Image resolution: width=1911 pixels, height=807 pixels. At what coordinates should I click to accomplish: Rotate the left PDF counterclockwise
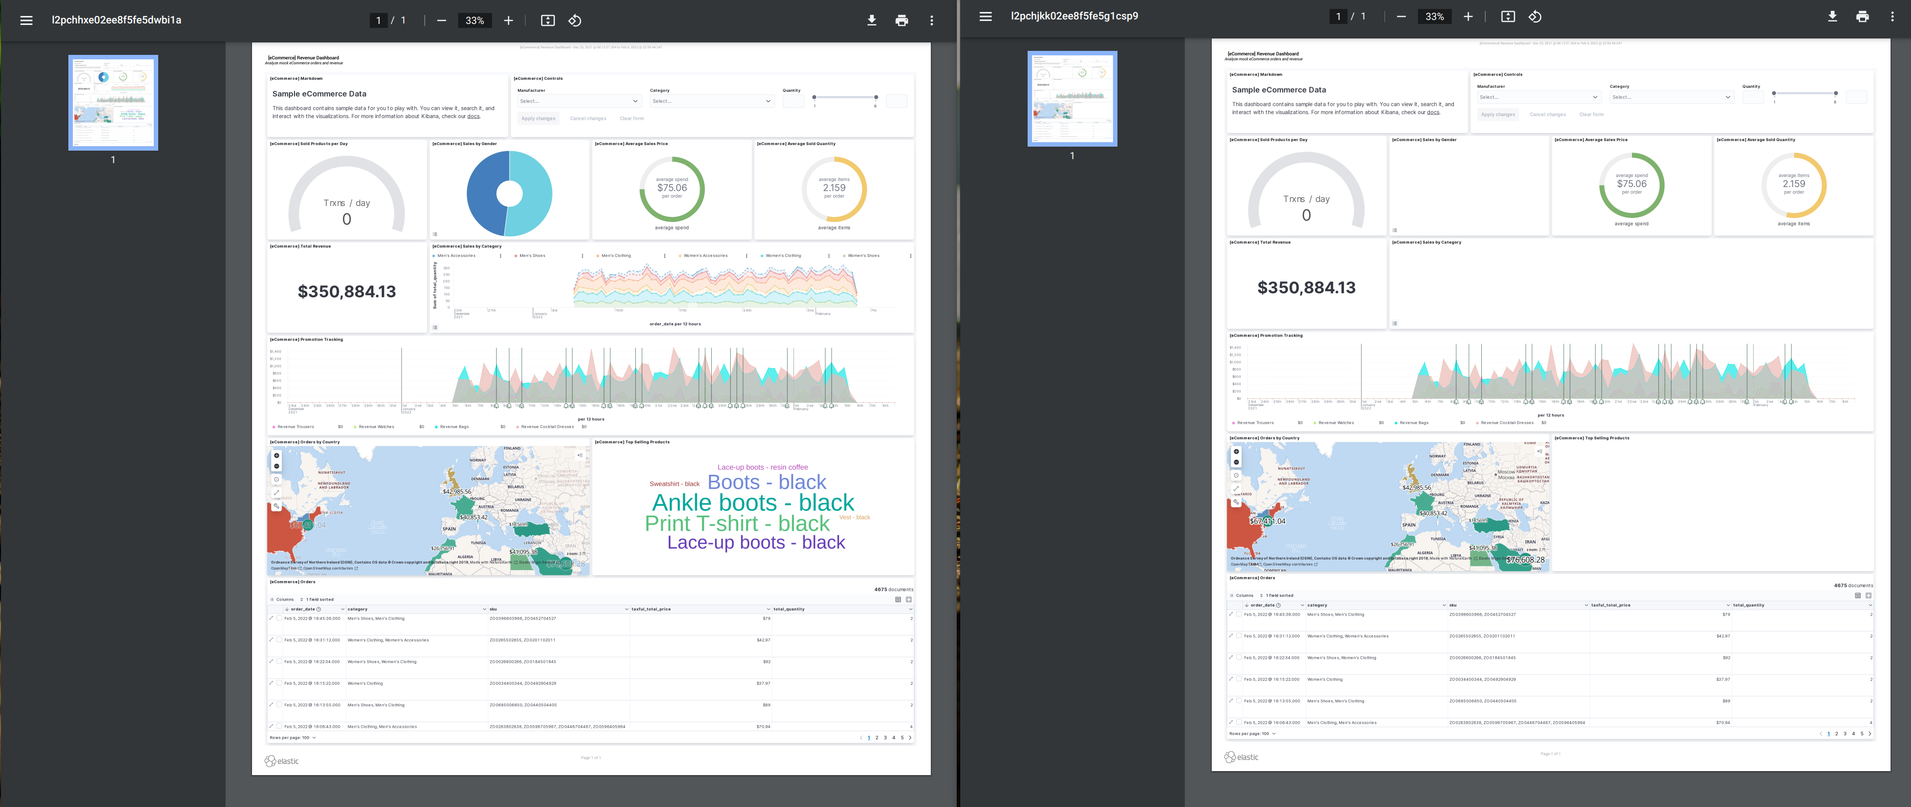tap(574, 21)
